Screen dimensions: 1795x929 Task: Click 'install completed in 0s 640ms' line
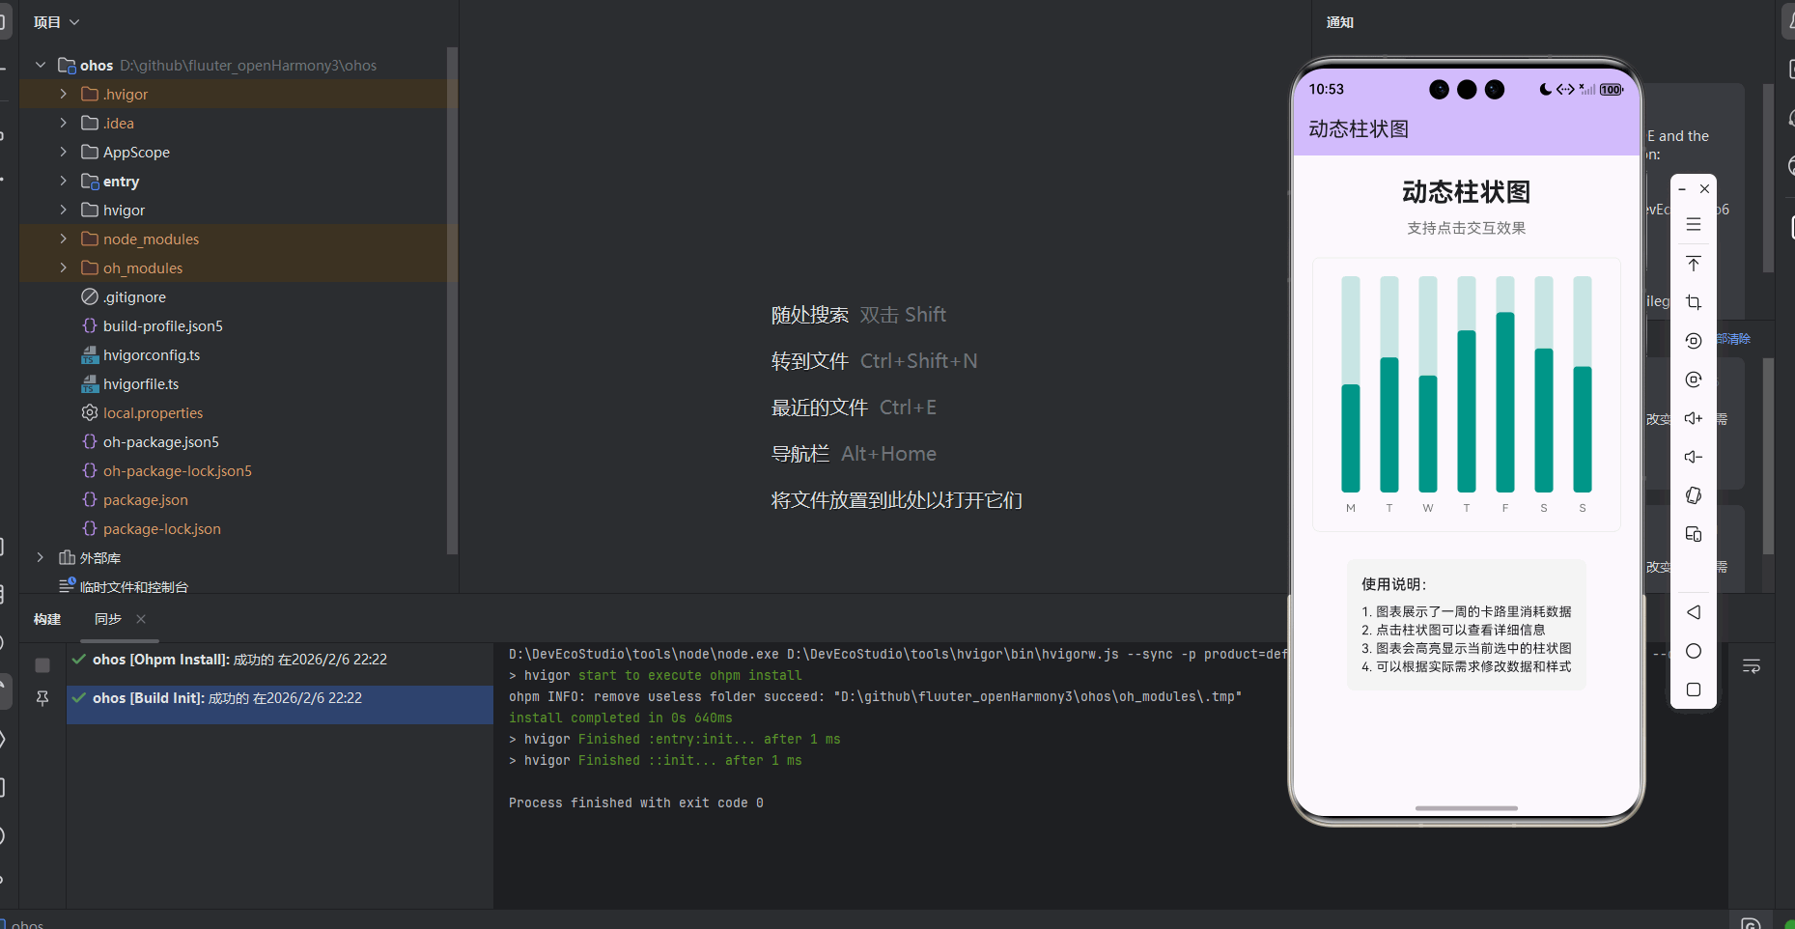click(x=621, y=718)
